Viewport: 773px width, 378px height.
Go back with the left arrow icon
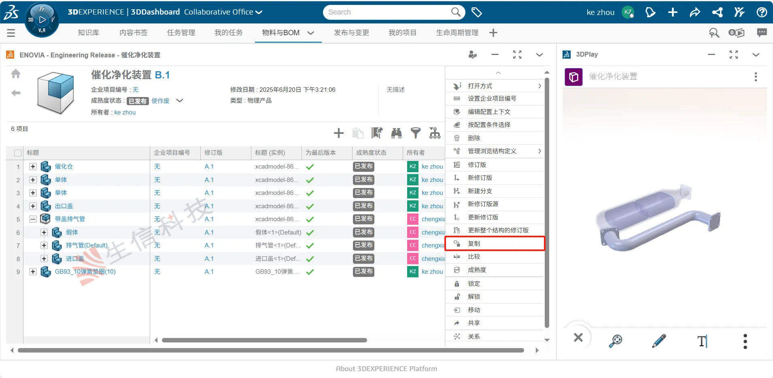[x=16, y=93]
